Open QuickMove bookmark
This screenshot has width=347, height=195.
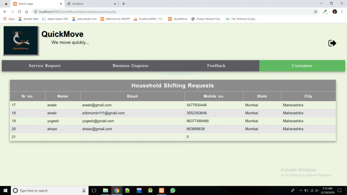click(178, 19)
